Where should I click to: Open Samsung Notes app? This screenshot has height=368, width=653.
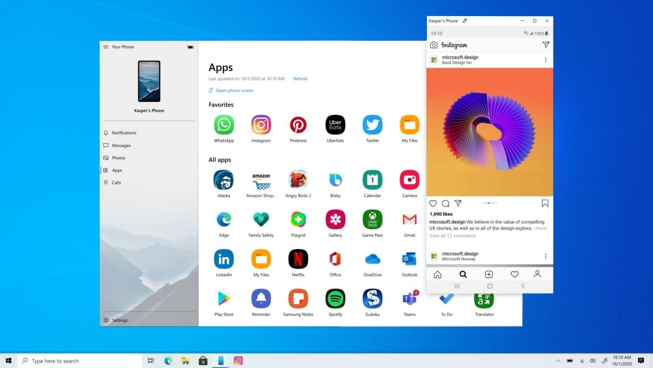(x=298, y=299)
